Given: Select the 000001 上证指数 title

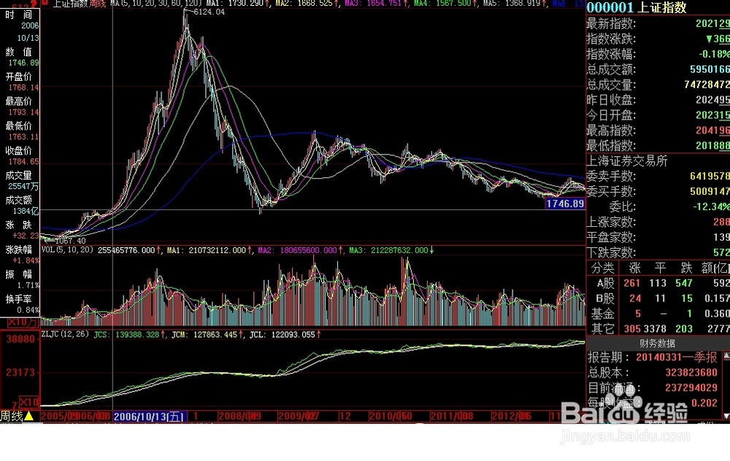Looking at the screenshot, I should (x=636, y=7).
